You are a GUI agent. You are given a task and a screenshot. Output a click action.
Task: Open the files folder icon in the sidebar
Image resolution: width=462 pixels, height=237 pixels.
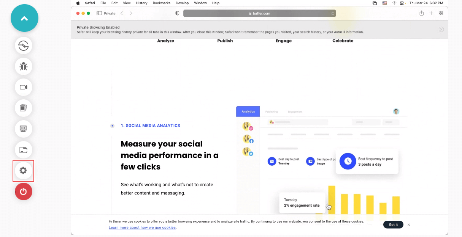click(24, 150)
